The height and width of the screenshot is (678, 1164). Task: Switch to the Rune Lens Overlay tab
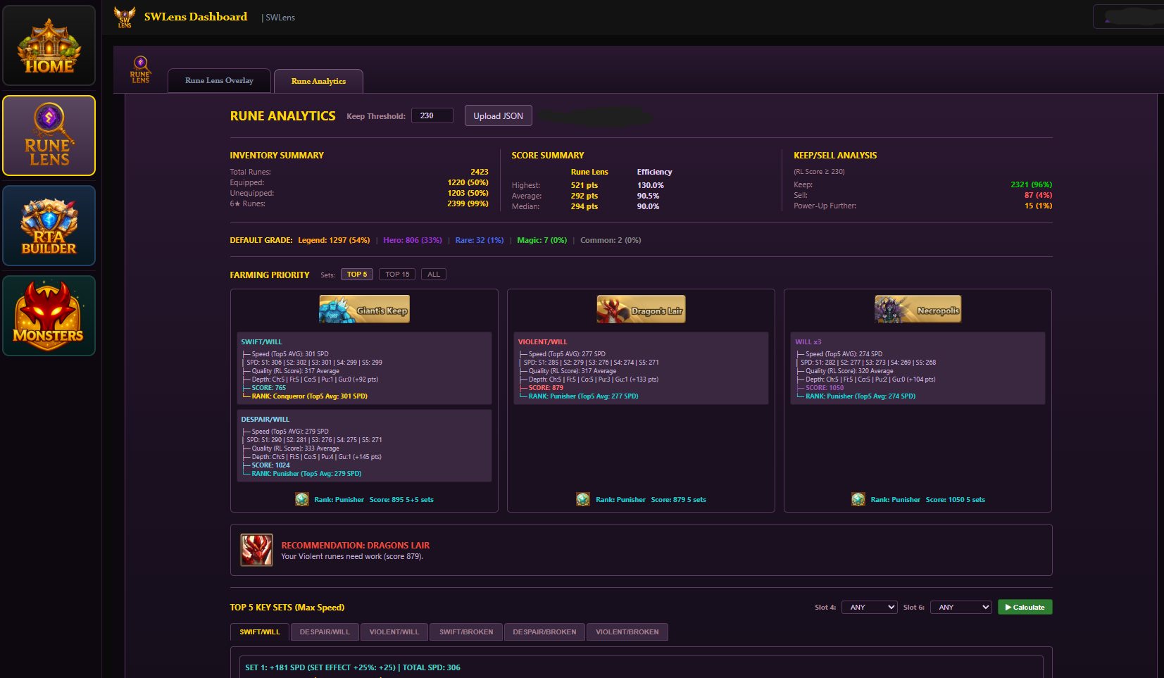218,80
